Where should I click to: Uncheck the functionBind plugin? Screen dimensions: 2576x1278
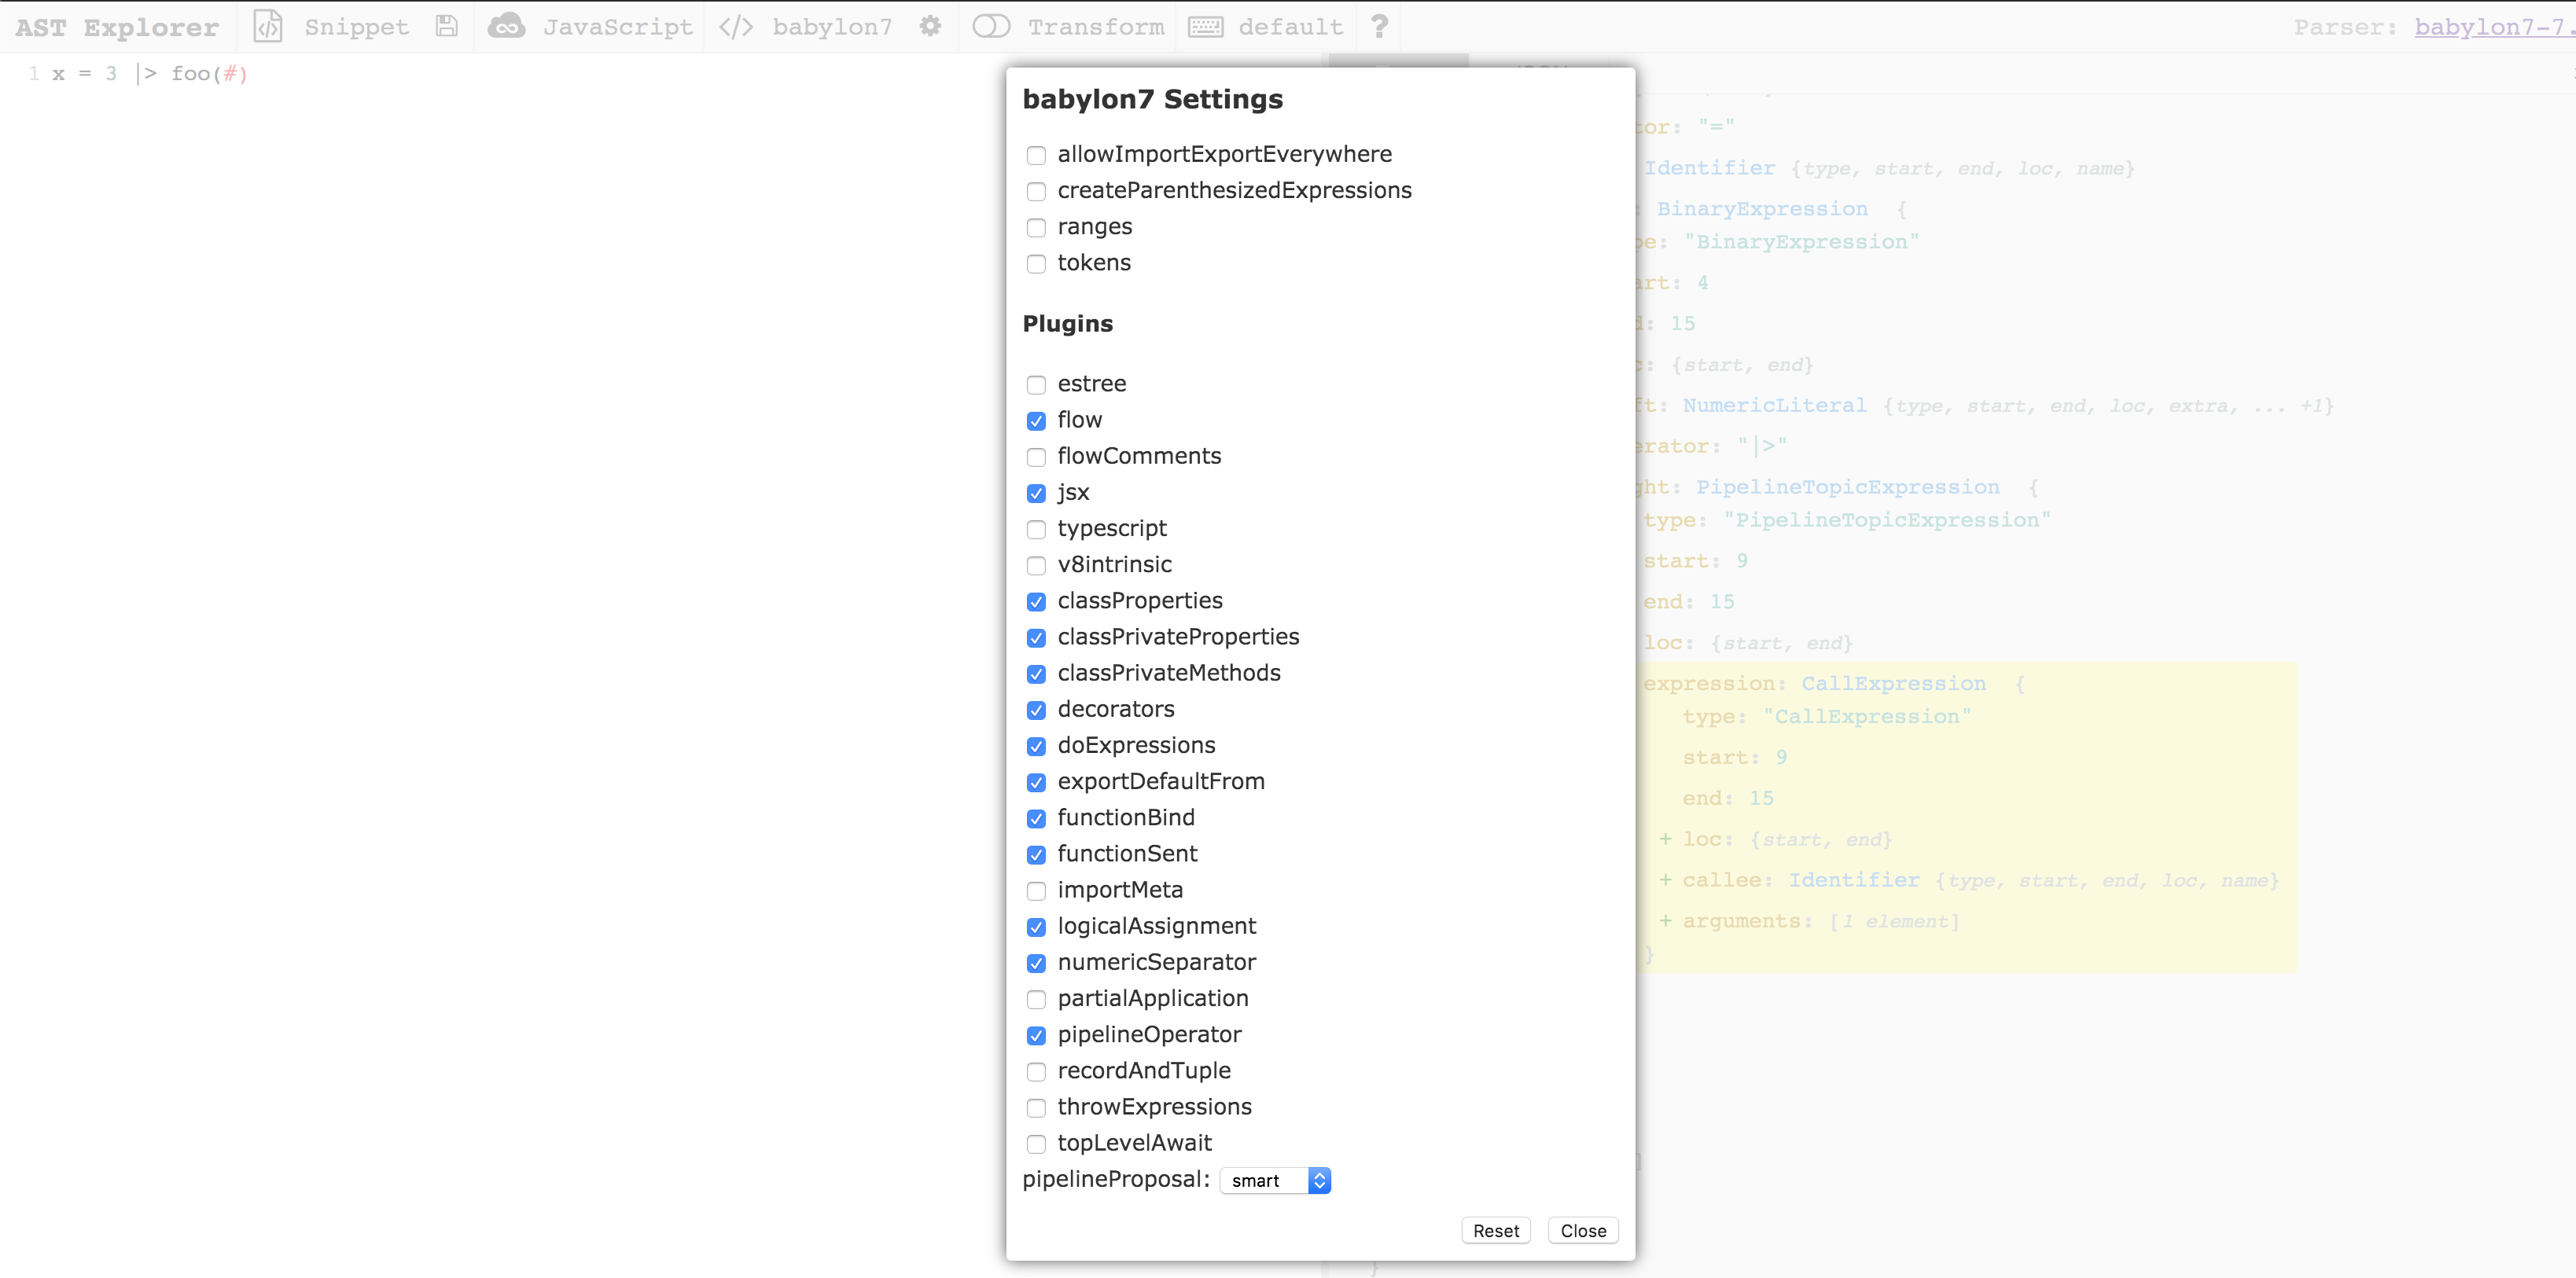(x=1036, y=818)
